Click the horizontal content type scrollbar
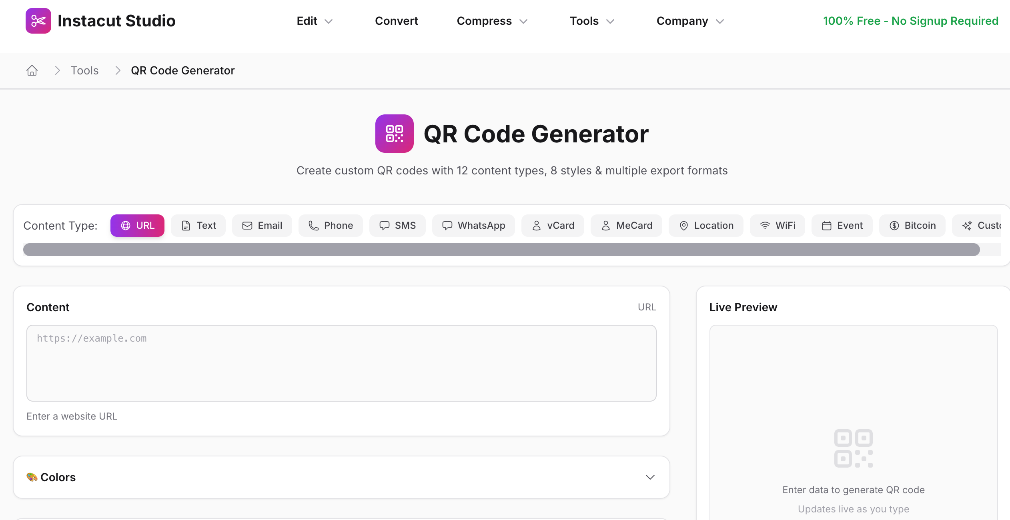 [501, 250]
